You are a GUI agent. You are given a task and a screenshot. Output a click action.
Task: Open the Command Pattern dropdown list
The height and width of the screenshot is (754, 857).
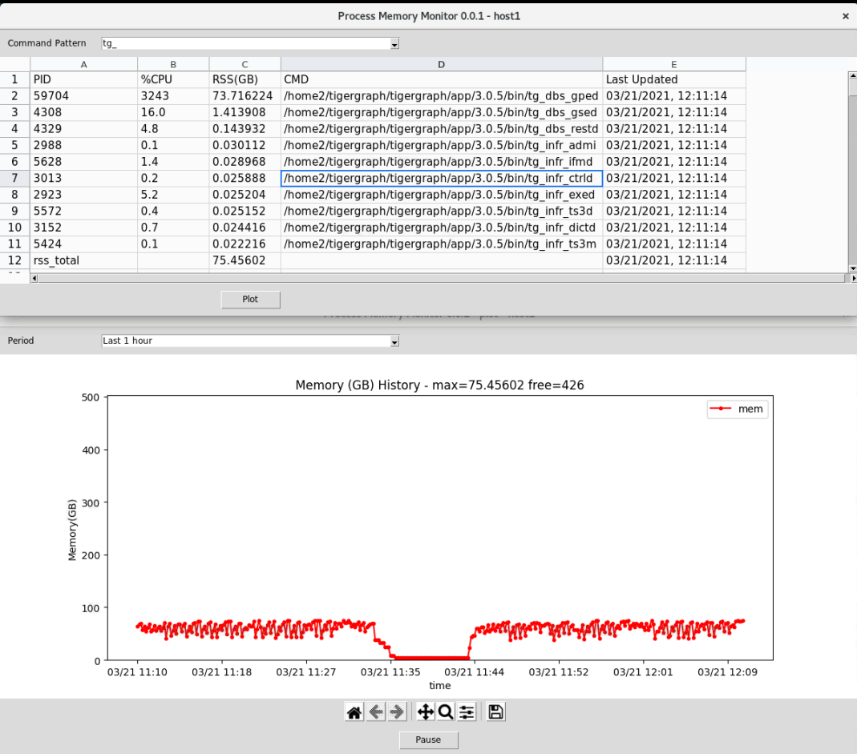(393, 44)
